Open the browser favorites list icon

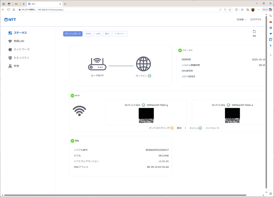(242, 10)
